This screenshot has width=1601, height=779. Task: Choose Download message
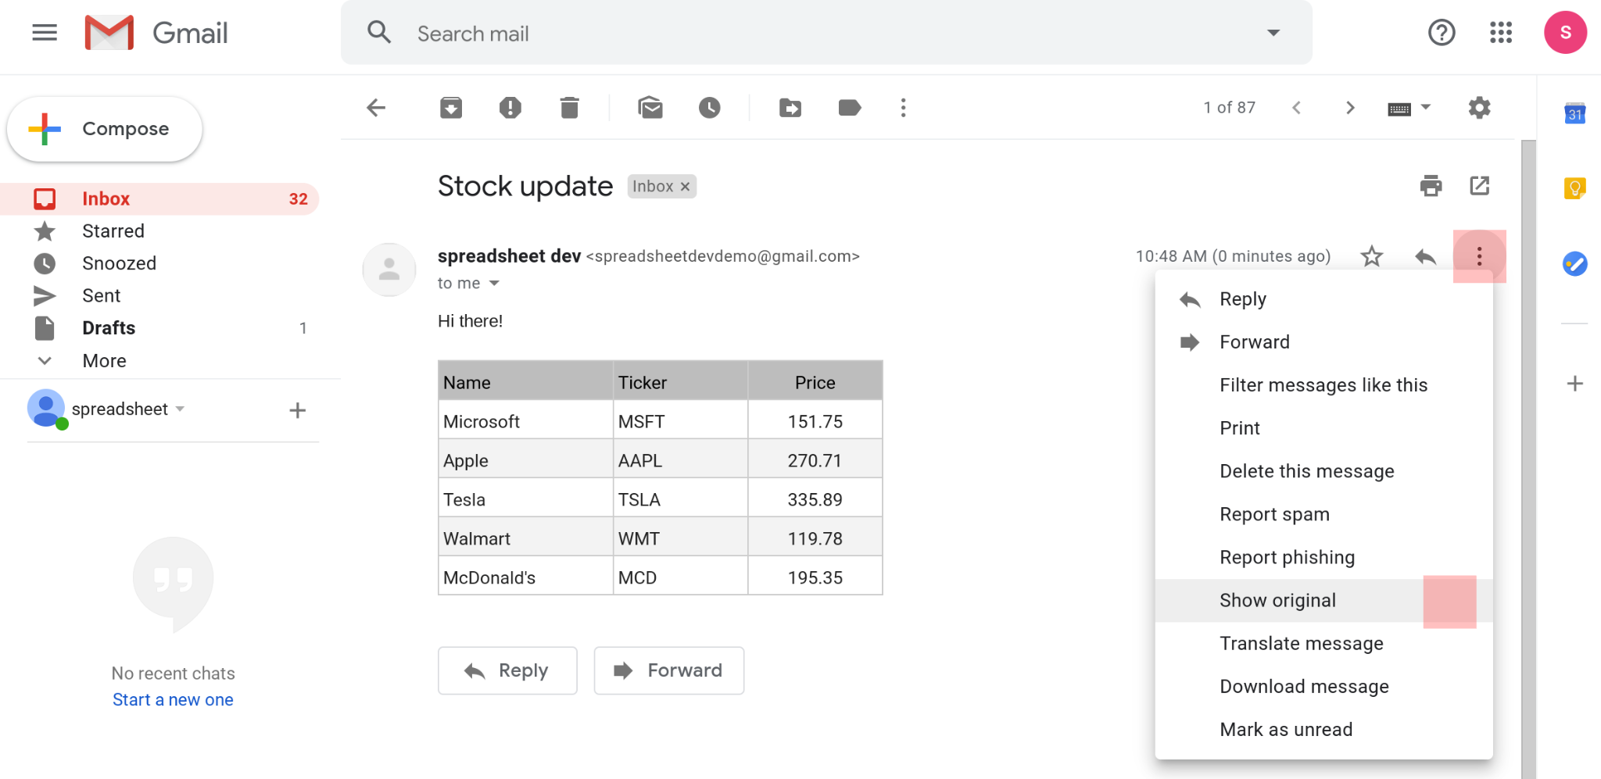tap(1323, 686)
